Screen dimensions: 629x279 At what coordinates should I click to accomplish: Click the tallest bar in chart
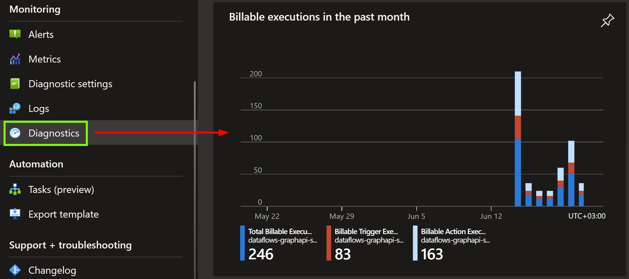pos(518,138)
